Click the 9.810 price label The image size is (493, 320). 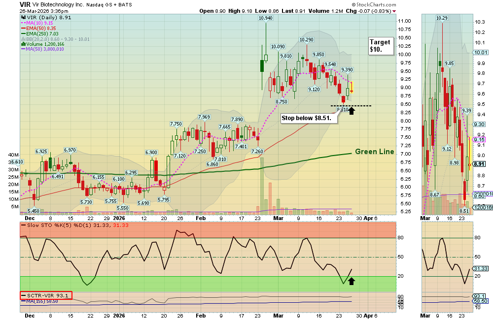(286, 56)
